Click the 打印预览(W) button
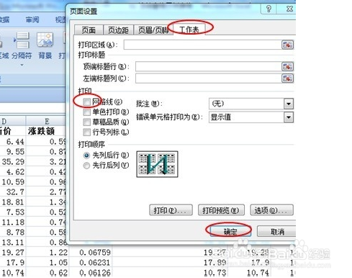This screenshot has width=352, height=278. coord(221,210)
